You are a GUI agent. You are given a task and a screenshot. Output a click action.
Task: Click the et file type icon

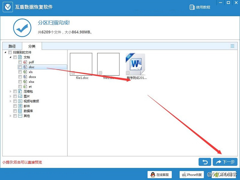pyautogui.click(x=25, y=86)
